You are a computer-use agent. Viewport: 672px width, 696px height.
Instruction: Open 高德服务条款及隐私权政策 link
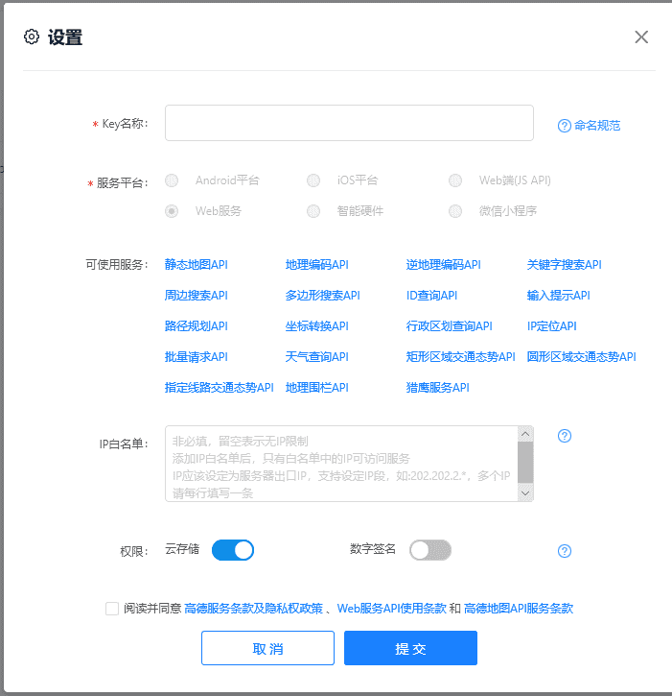point(253,609)
